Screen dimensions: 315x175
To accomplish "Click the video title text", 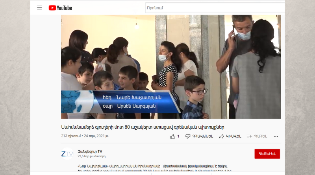I will coord(143,127).
